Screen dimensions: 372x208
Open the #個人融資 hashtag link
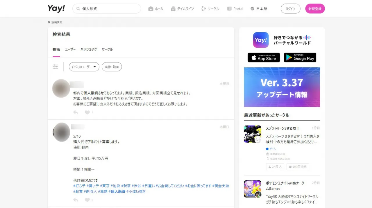117,191
